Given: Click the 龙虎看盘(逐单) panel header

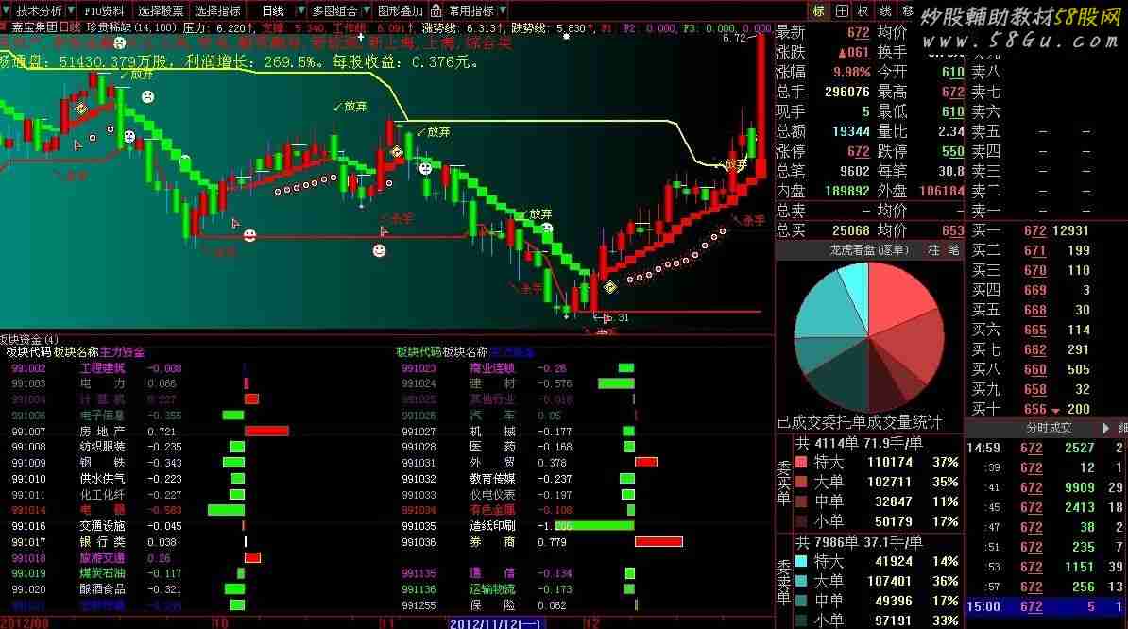Looking at the screenshot, I should [868, 249].
